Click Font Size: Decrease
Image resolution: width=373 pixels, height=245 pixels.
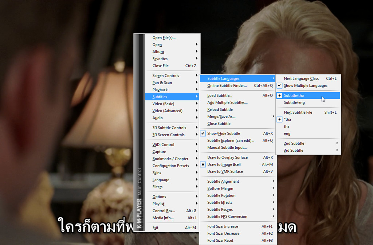[x=237, y=234]
